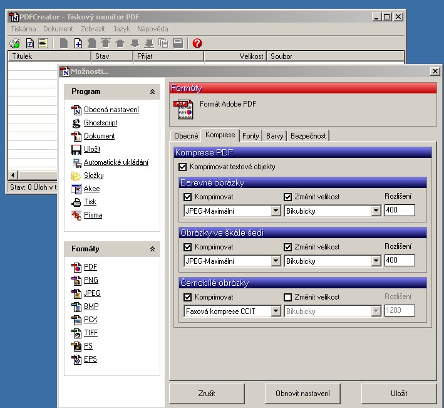Open Tiskárna menu in PDFCreator window
444x408 pixels.
(x=24, y=29)
